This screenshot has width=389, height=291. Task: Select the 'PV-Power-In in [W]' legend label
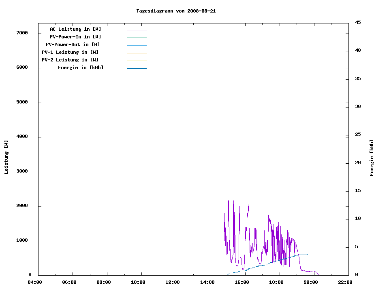[78, 37]
